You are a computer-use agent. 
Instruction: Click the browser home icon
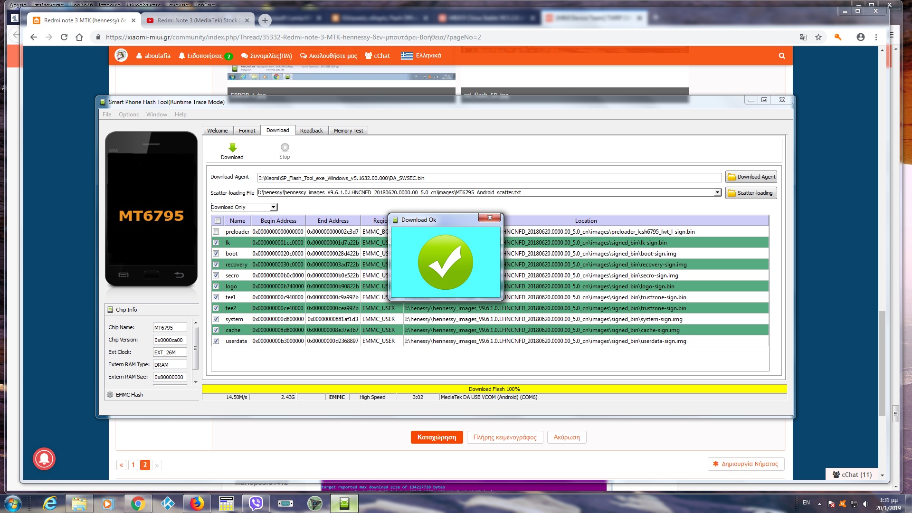click(x=79, y=37)
